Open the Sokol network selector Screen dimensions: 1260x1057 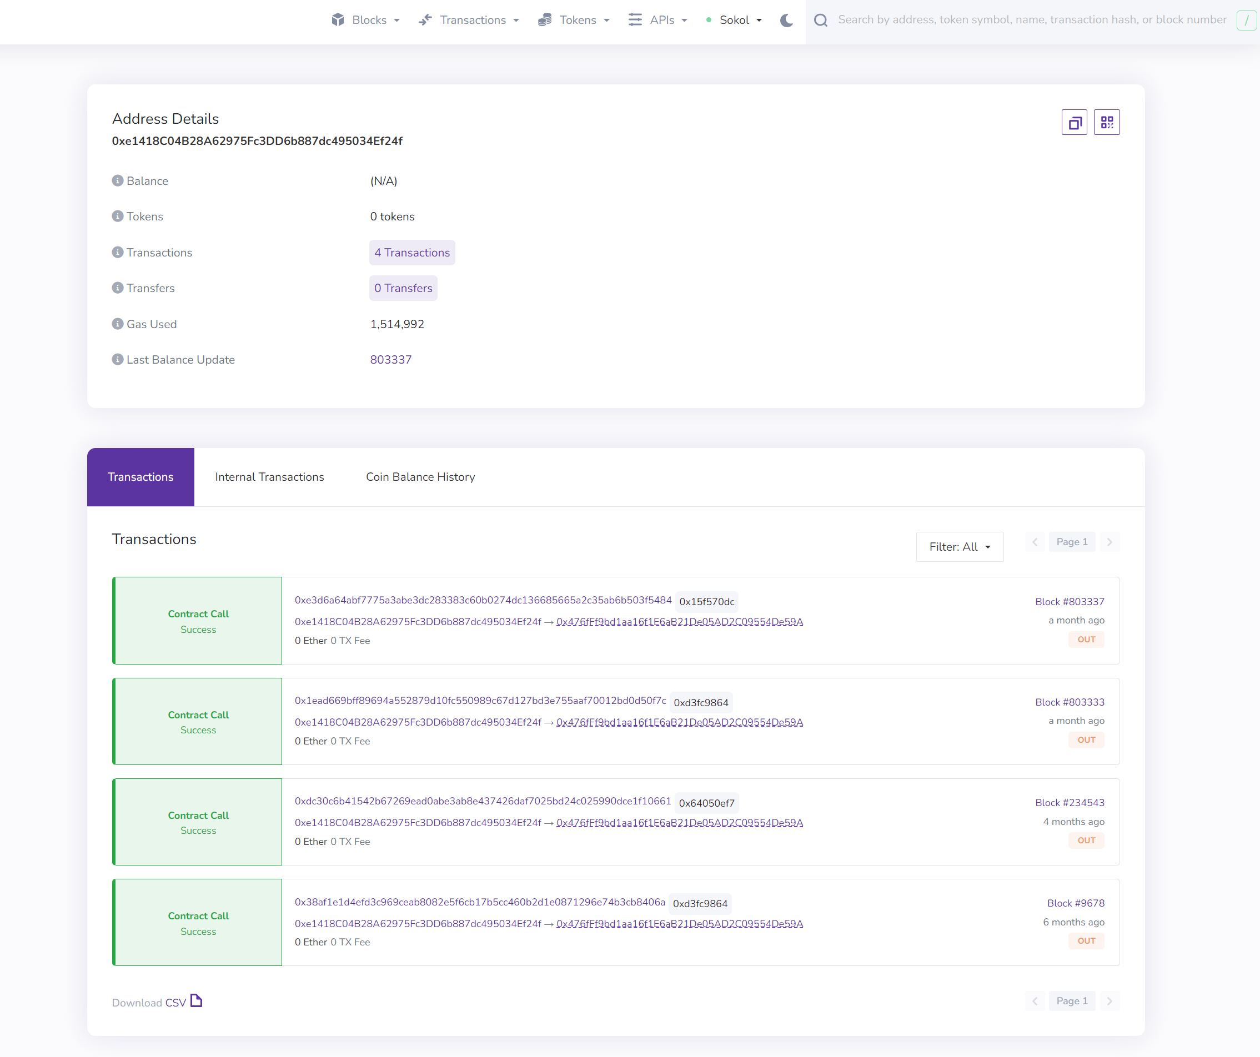click(x=735, y=20)
